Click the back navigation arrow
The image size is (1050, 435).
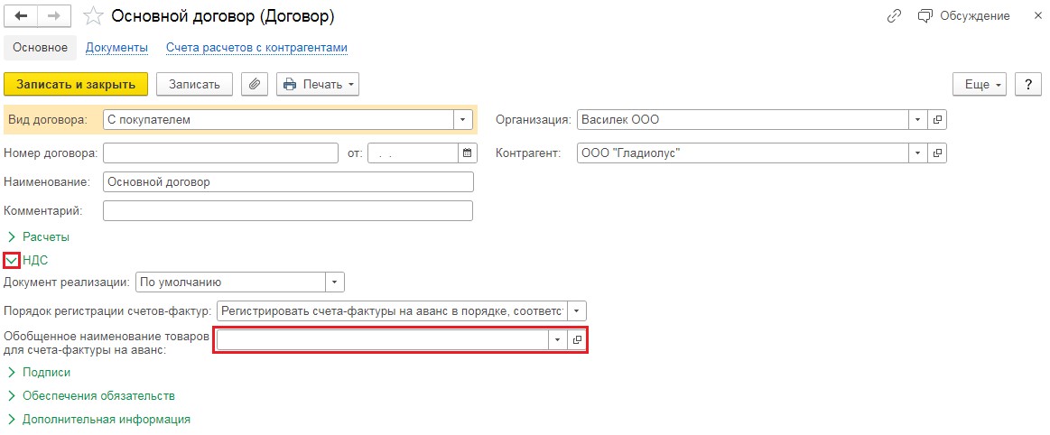(21, 16)
